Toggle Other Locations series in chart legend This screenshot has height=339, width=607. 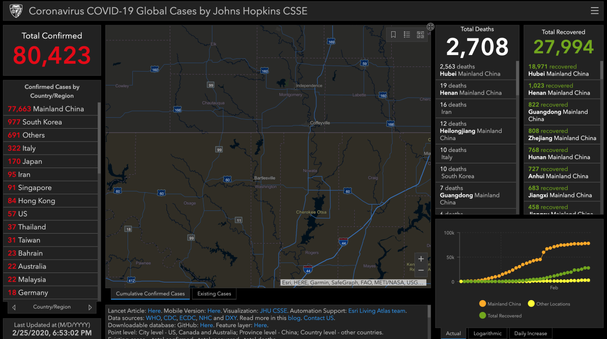pyautogui.click(x=549, y=304)
